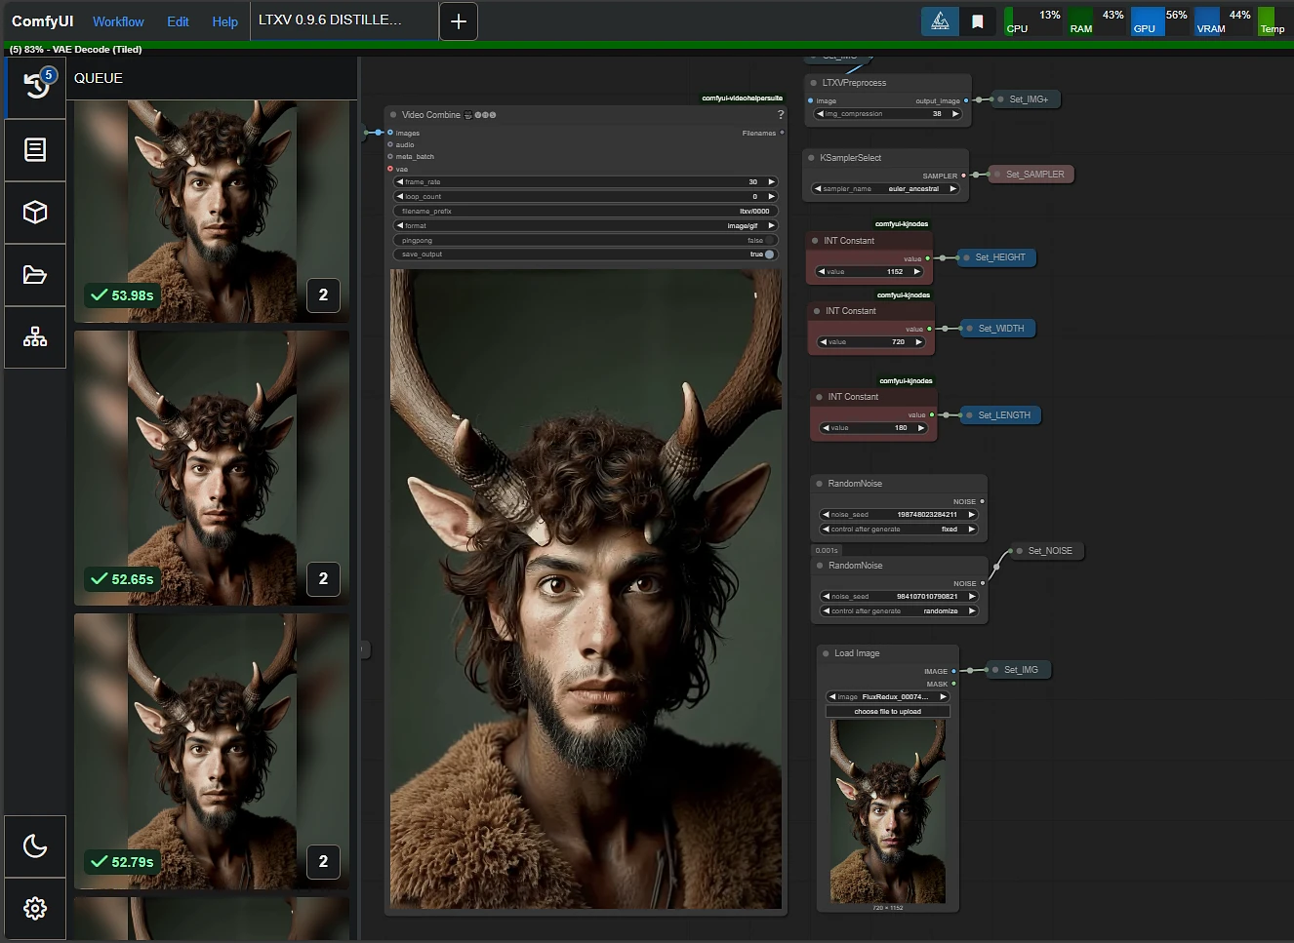Click the CPU 13% usage meter
This screenshot has height=943, width=1294.
[x=1033, y=21]
